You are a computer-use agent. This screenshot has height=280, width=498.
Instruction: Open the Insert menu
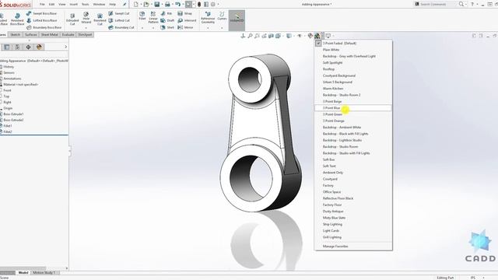click(x=73, y=5)
